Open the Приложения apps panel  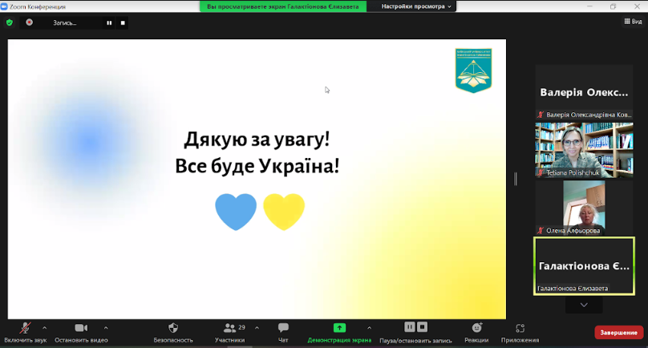click(520, 328)
